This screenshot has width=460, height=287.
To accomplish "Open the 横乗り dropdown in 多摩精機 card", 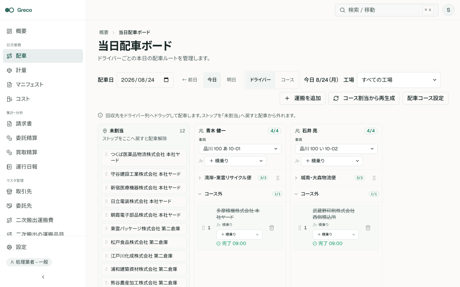I will (x=239, y=235).
